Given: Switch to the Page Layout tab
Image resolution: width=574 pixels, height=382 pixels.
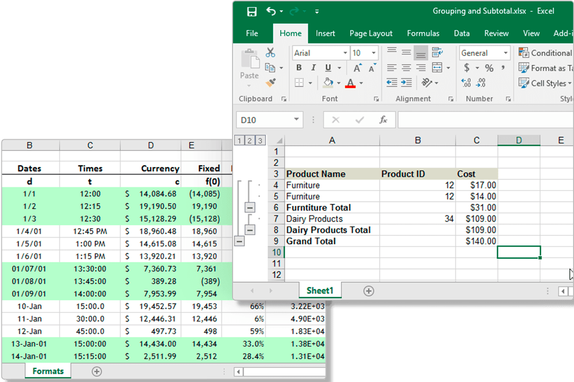Looking at the screenshot, I should (x=371, y=33).
